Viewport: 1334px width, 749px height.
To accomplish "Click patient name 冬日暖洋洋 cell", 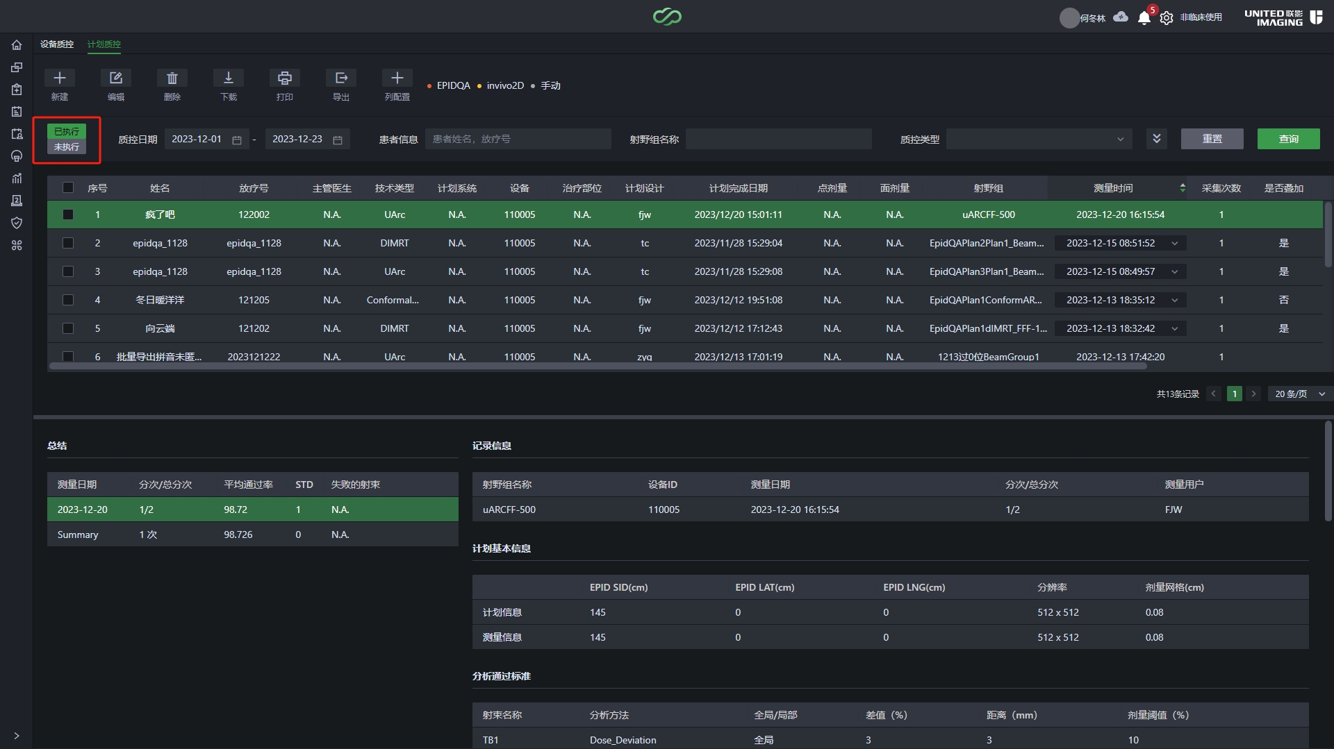I will click(160, 300).
